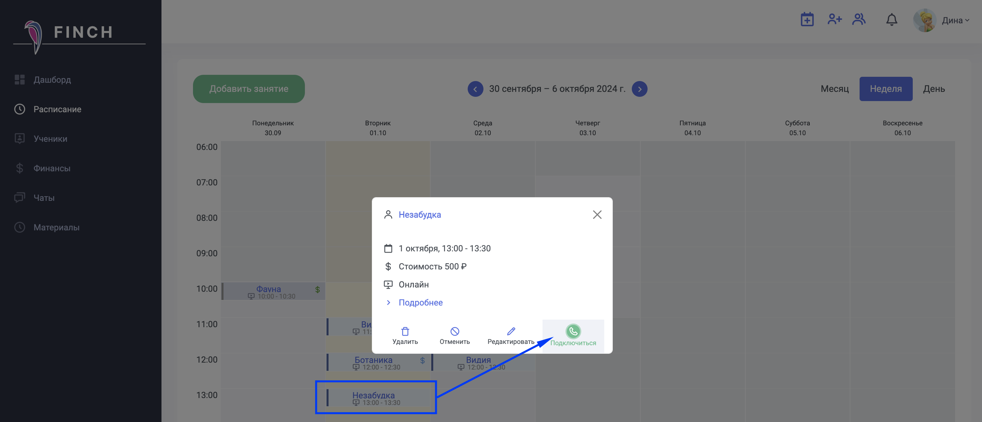Switch to Месяц view
The image size is (982, 422).
tap(835, 89)
